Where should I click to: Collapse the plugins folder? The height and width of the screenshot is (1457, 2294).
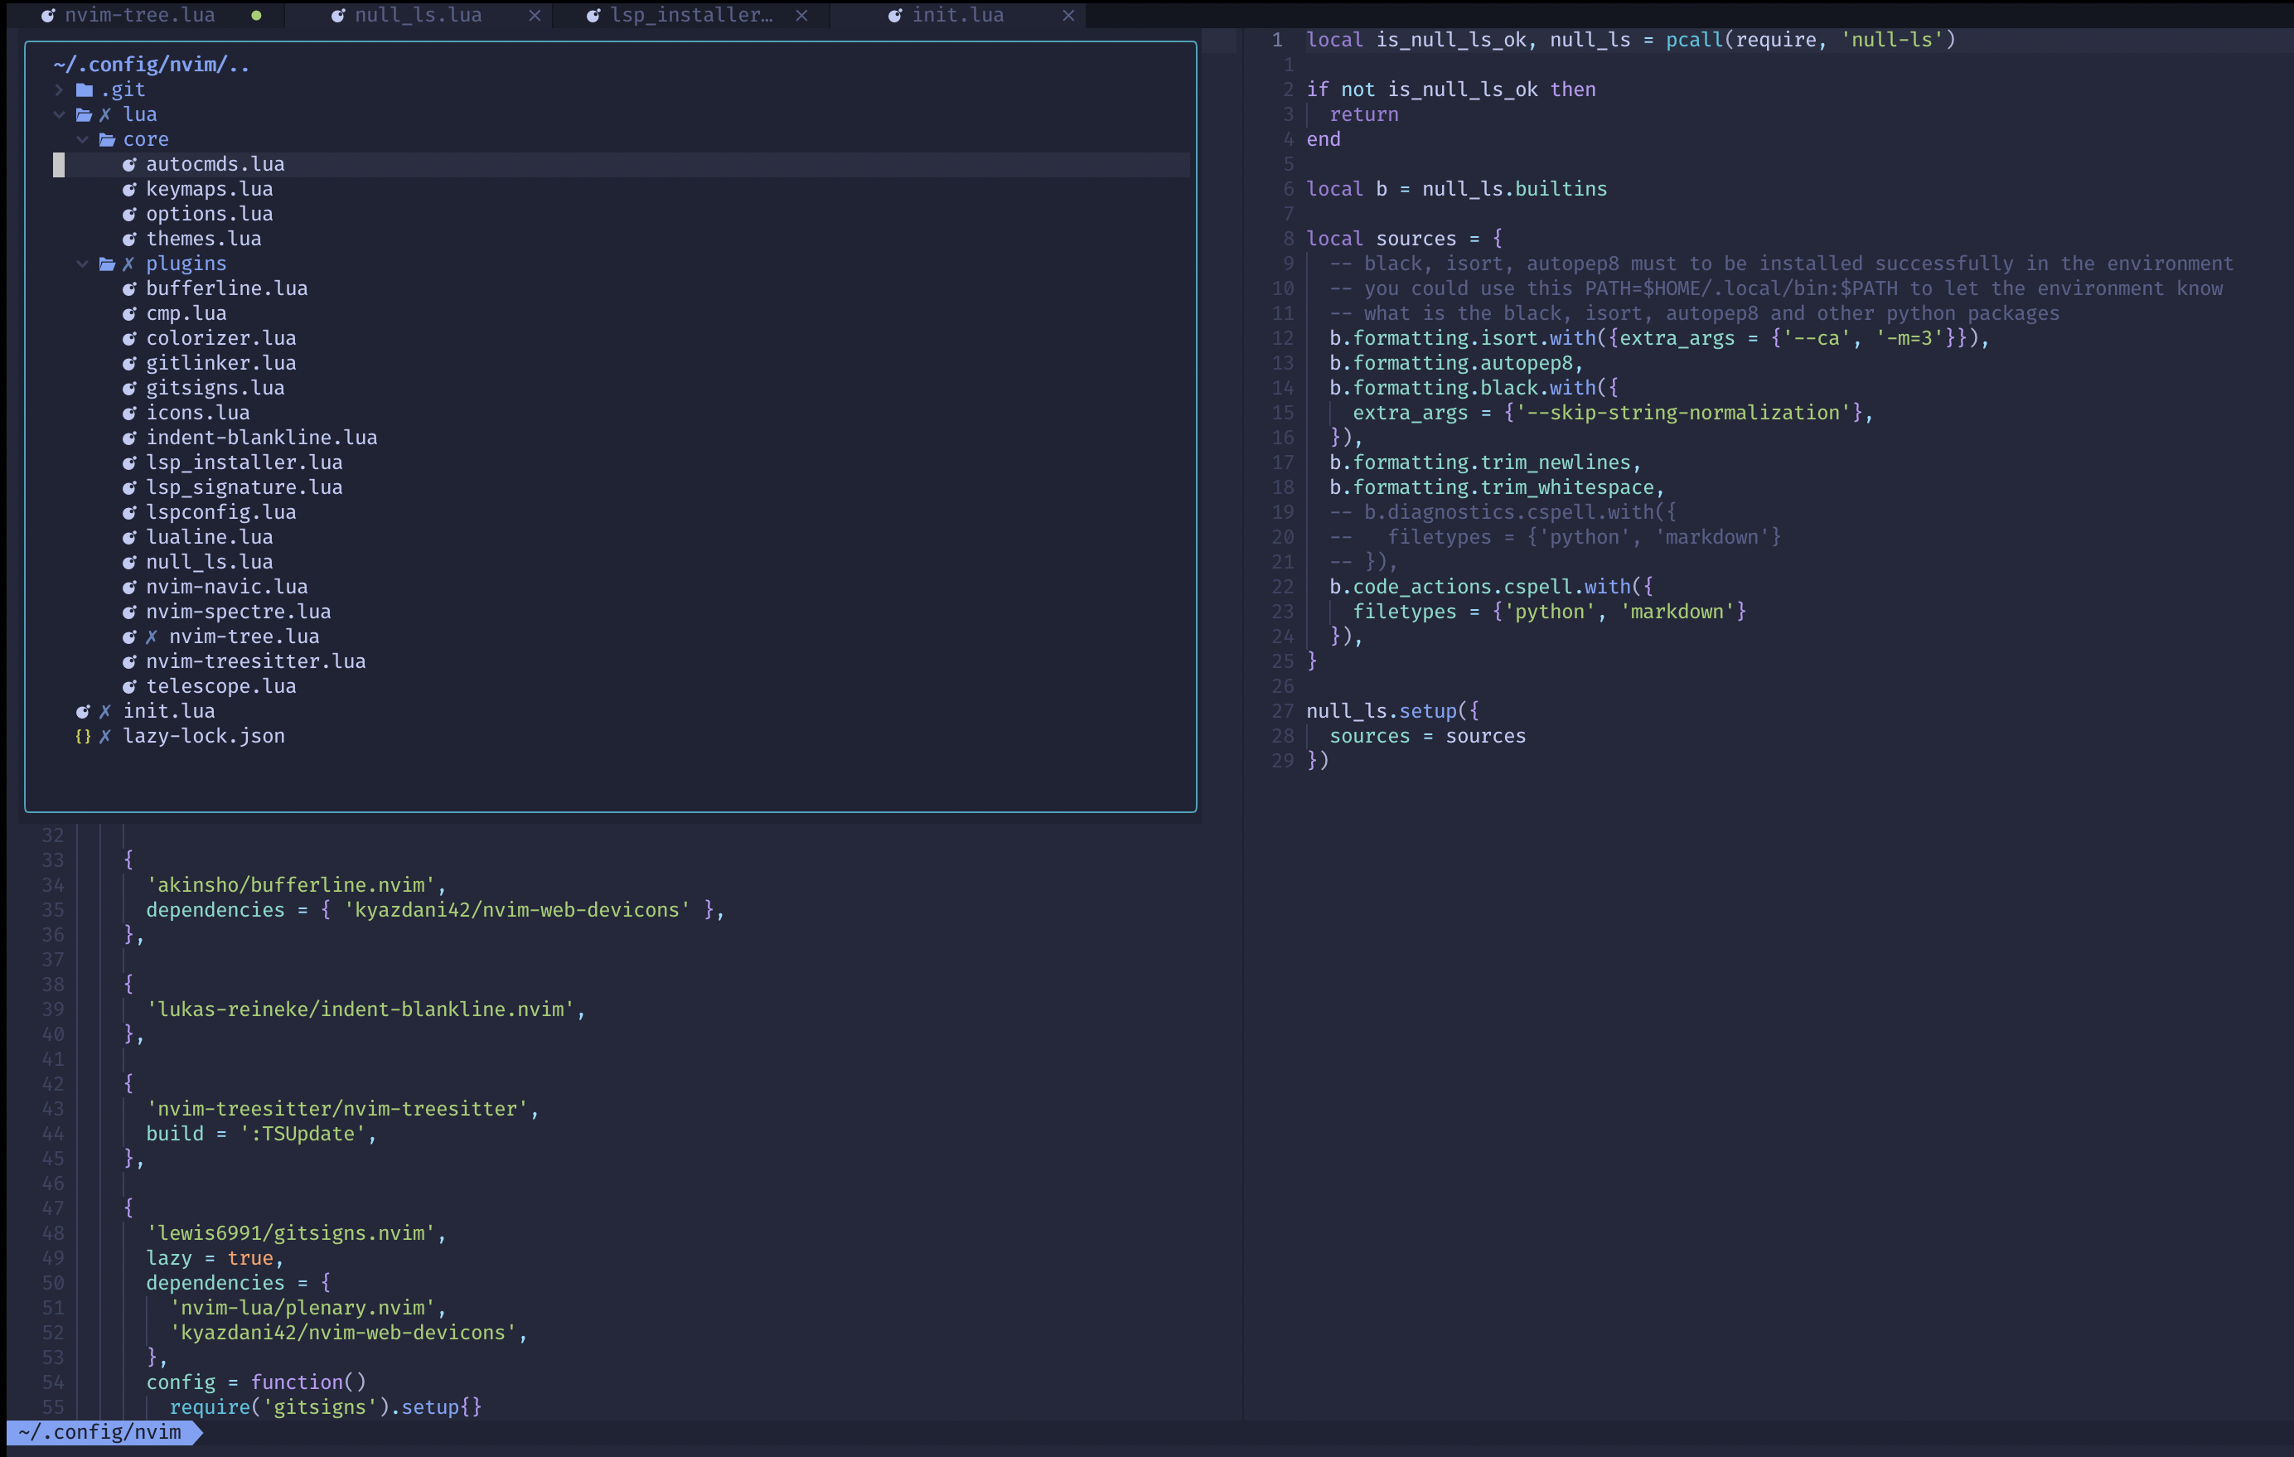coord(82,264)
